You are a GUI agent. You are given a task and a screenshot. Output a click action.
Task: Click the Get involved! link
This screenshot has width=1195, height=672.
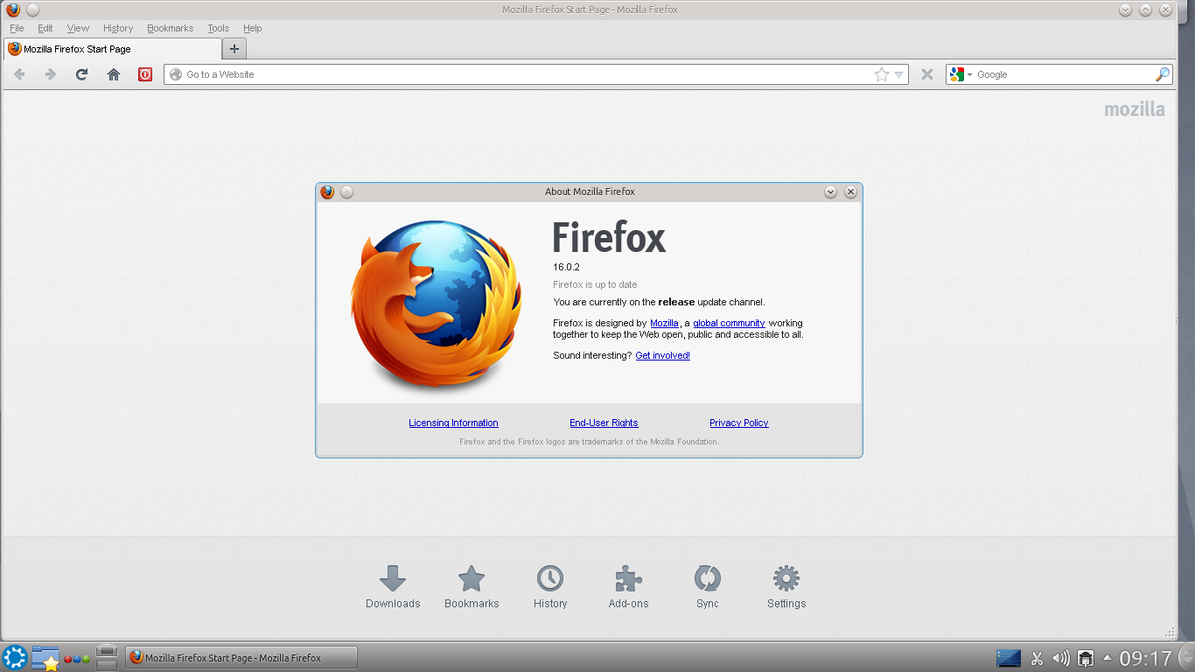(x=662, y=355)
